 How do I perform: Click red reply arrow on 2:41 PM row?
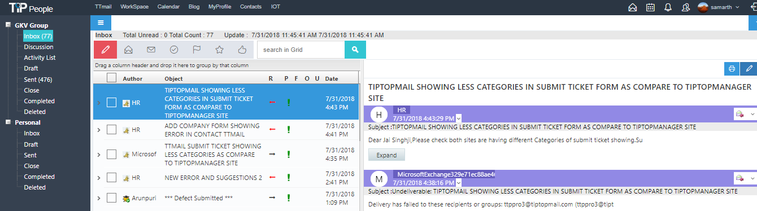[x=272, y=177]
